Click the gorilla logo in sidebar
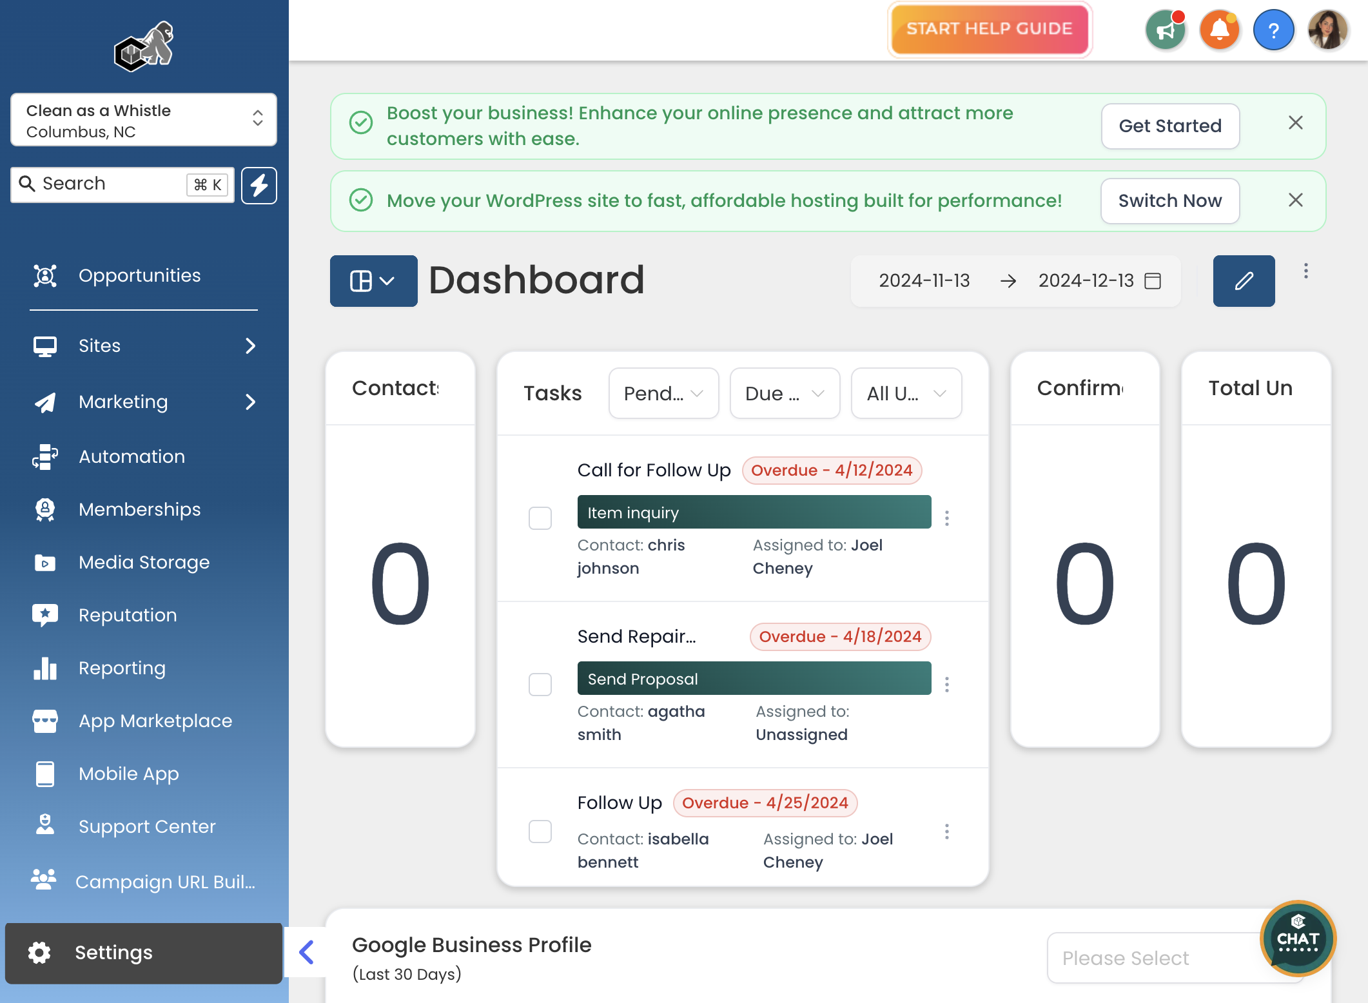The height and width of the screenshot is (1003, 1368). pos(144,46)
